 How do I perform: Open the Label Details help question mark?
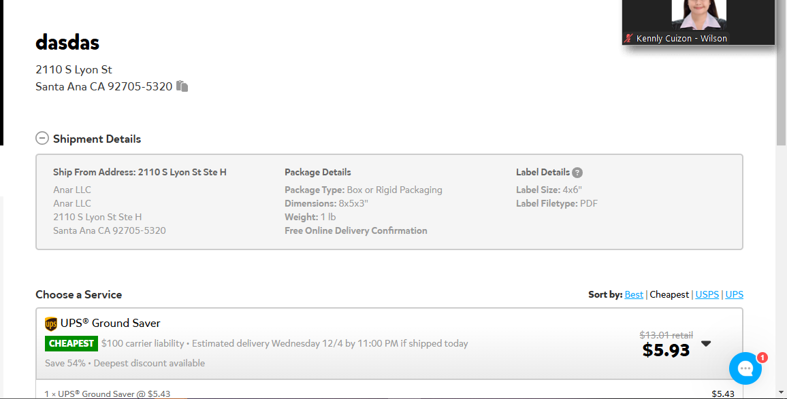[x=577, y=173]
